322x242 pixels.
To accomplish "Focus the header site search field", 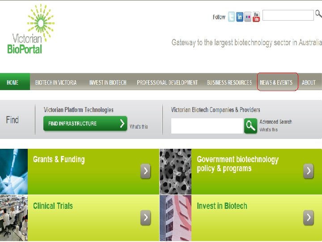I will 288,15.
